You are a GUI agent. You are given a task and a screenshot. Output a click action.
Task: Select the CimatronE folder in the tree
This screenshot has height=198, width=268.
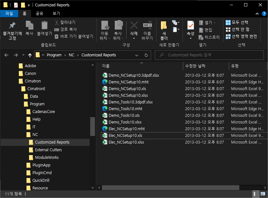coord(36,89)
